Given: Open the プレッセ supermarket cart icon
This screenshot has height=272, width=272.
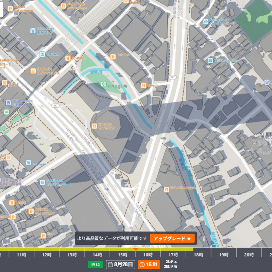Looking at the screenshot, I should (x=29, y=163).
